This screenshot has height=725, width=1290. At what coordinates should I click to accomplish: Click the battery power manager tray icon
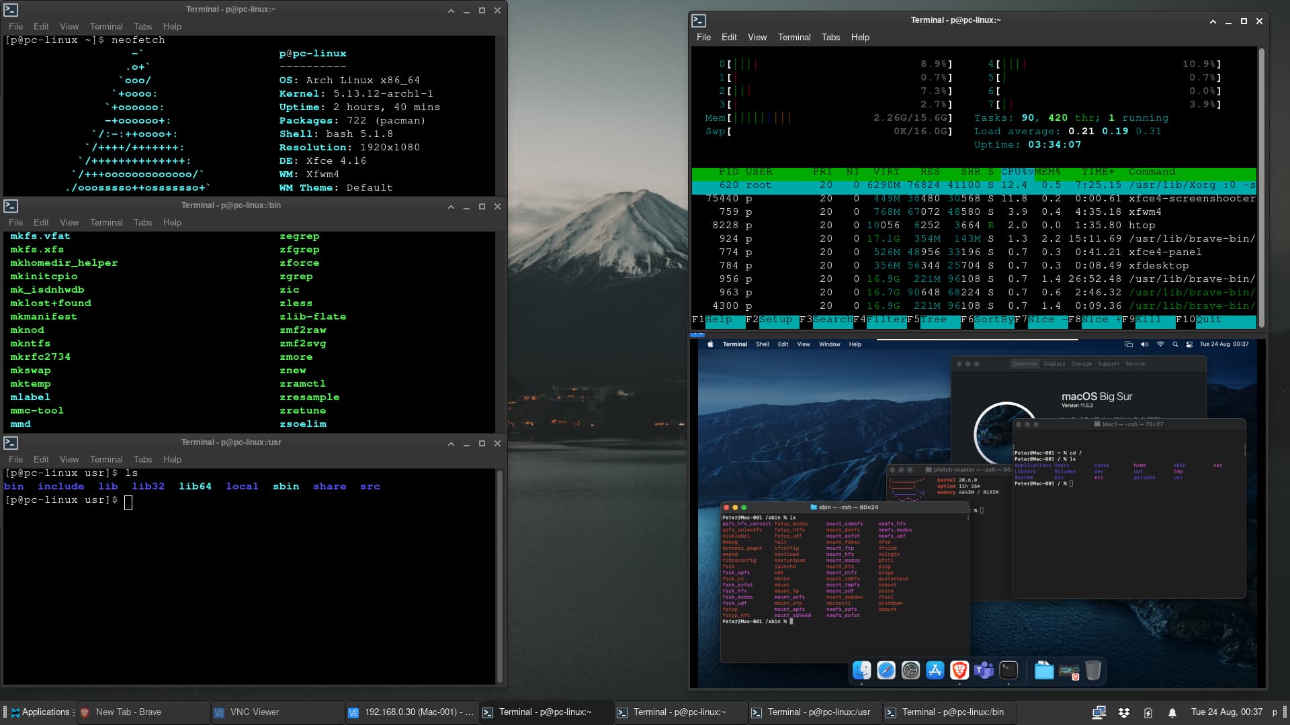point(1148,712)
